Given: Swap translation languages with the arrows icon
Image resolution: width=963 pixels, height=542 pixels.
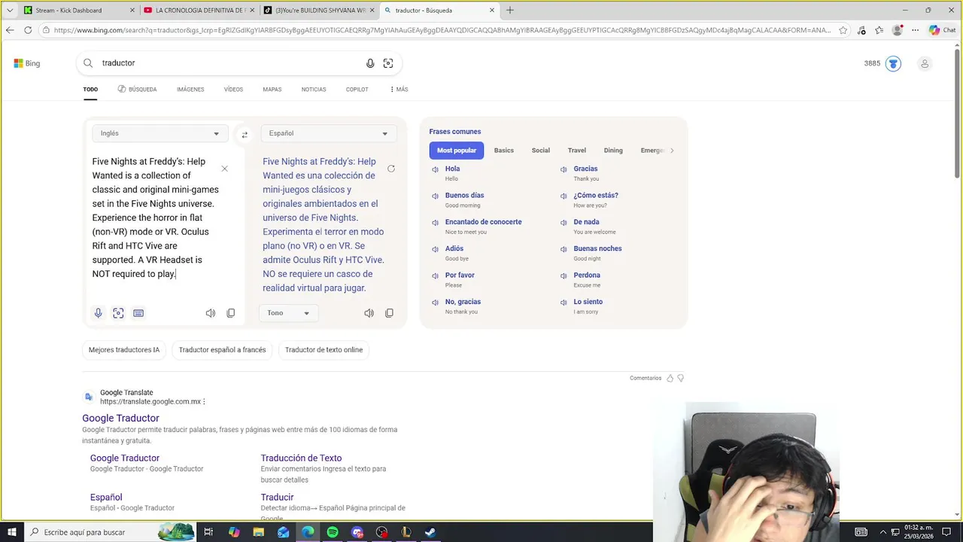Looking at the screenshot, I should tap(245, 135).
